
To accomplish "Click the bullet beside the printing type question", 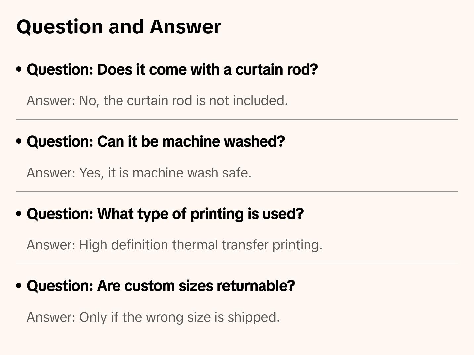I will pos(19,214).
